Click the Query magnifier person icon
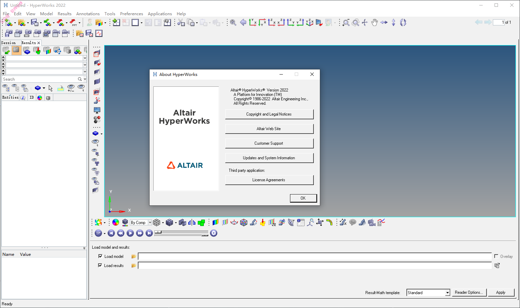The height and width of the screenshot is (308, 520). [x=310, y=222]
